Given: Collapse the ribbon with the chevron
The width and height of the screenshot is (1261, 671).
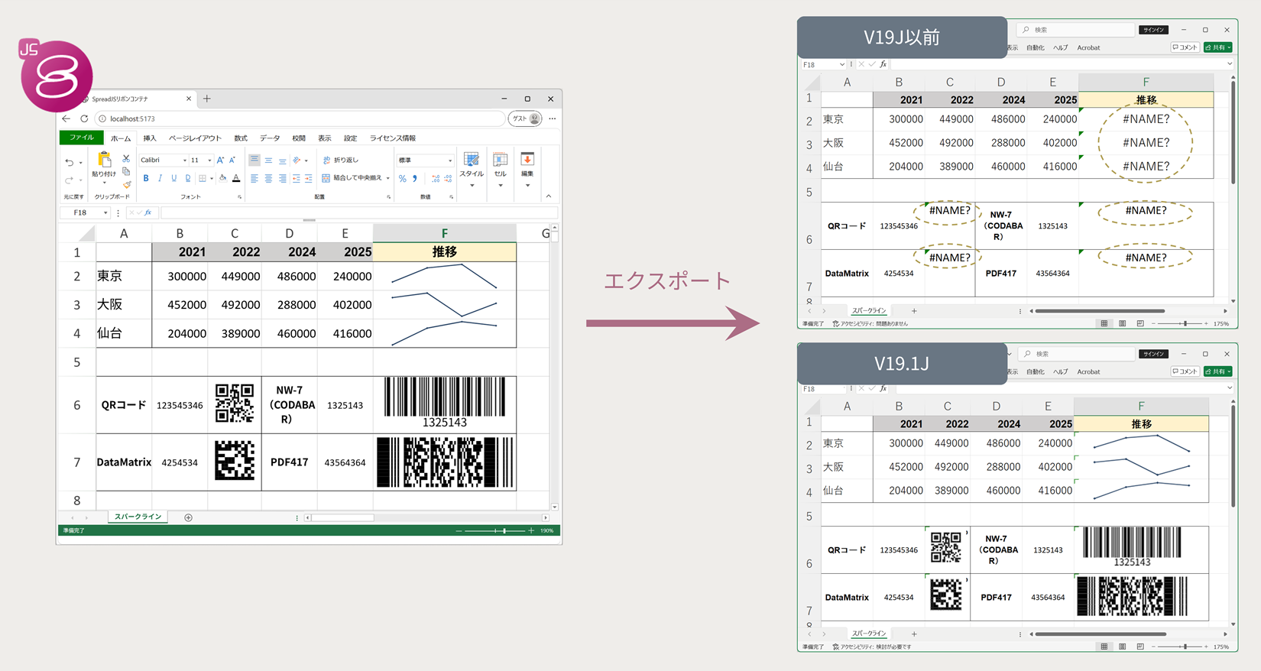Looking at the screenshot, I should 549,196.
